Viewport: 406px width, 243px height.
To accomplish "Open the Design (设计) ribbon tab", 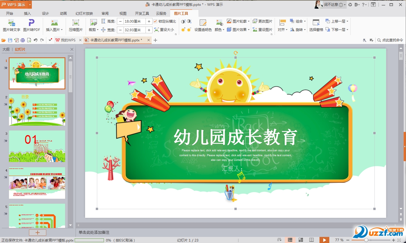I will pos(45,13).
